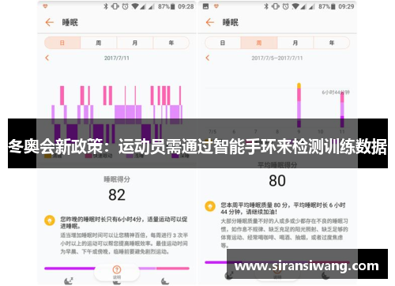
Task: Select the 周 tab in the 09:28 screen
Action: pos(99,43)
